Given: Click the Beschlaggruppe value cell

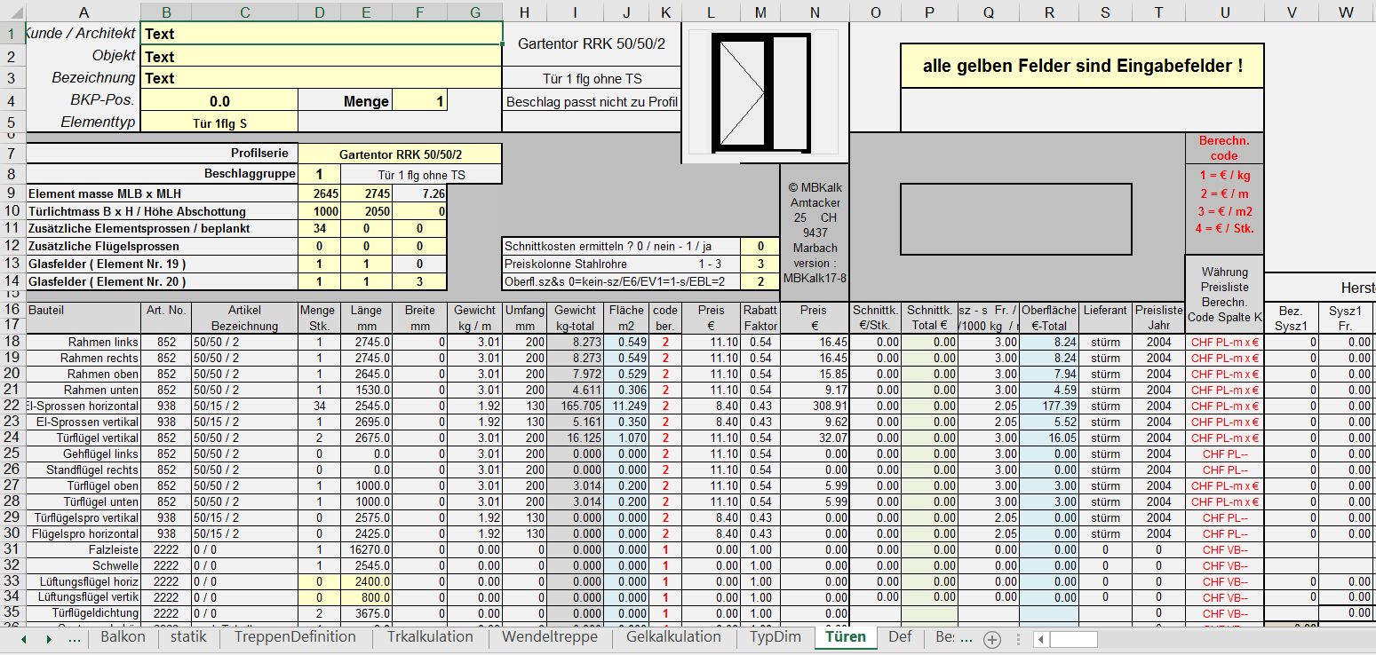Looking at the screenshot, I should click(320, 174).
